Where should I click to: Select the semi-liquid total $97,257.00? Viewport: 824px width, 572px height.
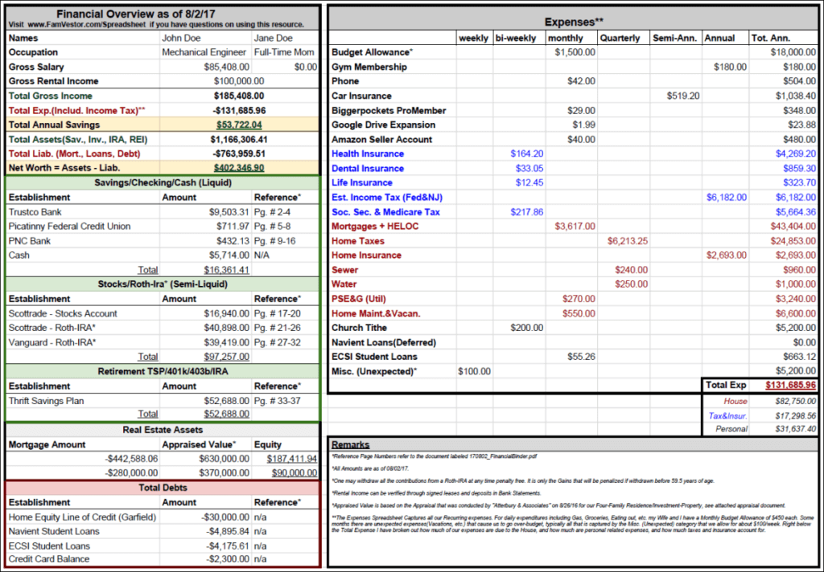tap(226, 357)
